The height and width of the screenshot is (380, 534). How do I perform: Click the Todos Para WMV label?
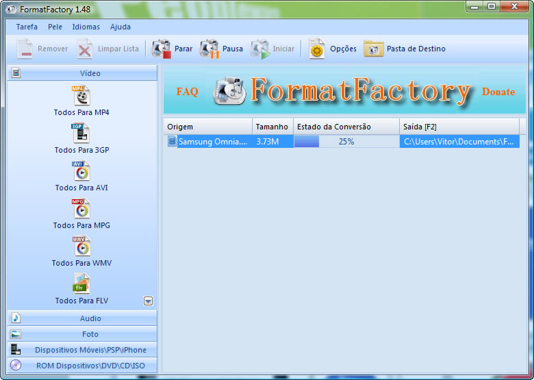[x=81, y=263]
